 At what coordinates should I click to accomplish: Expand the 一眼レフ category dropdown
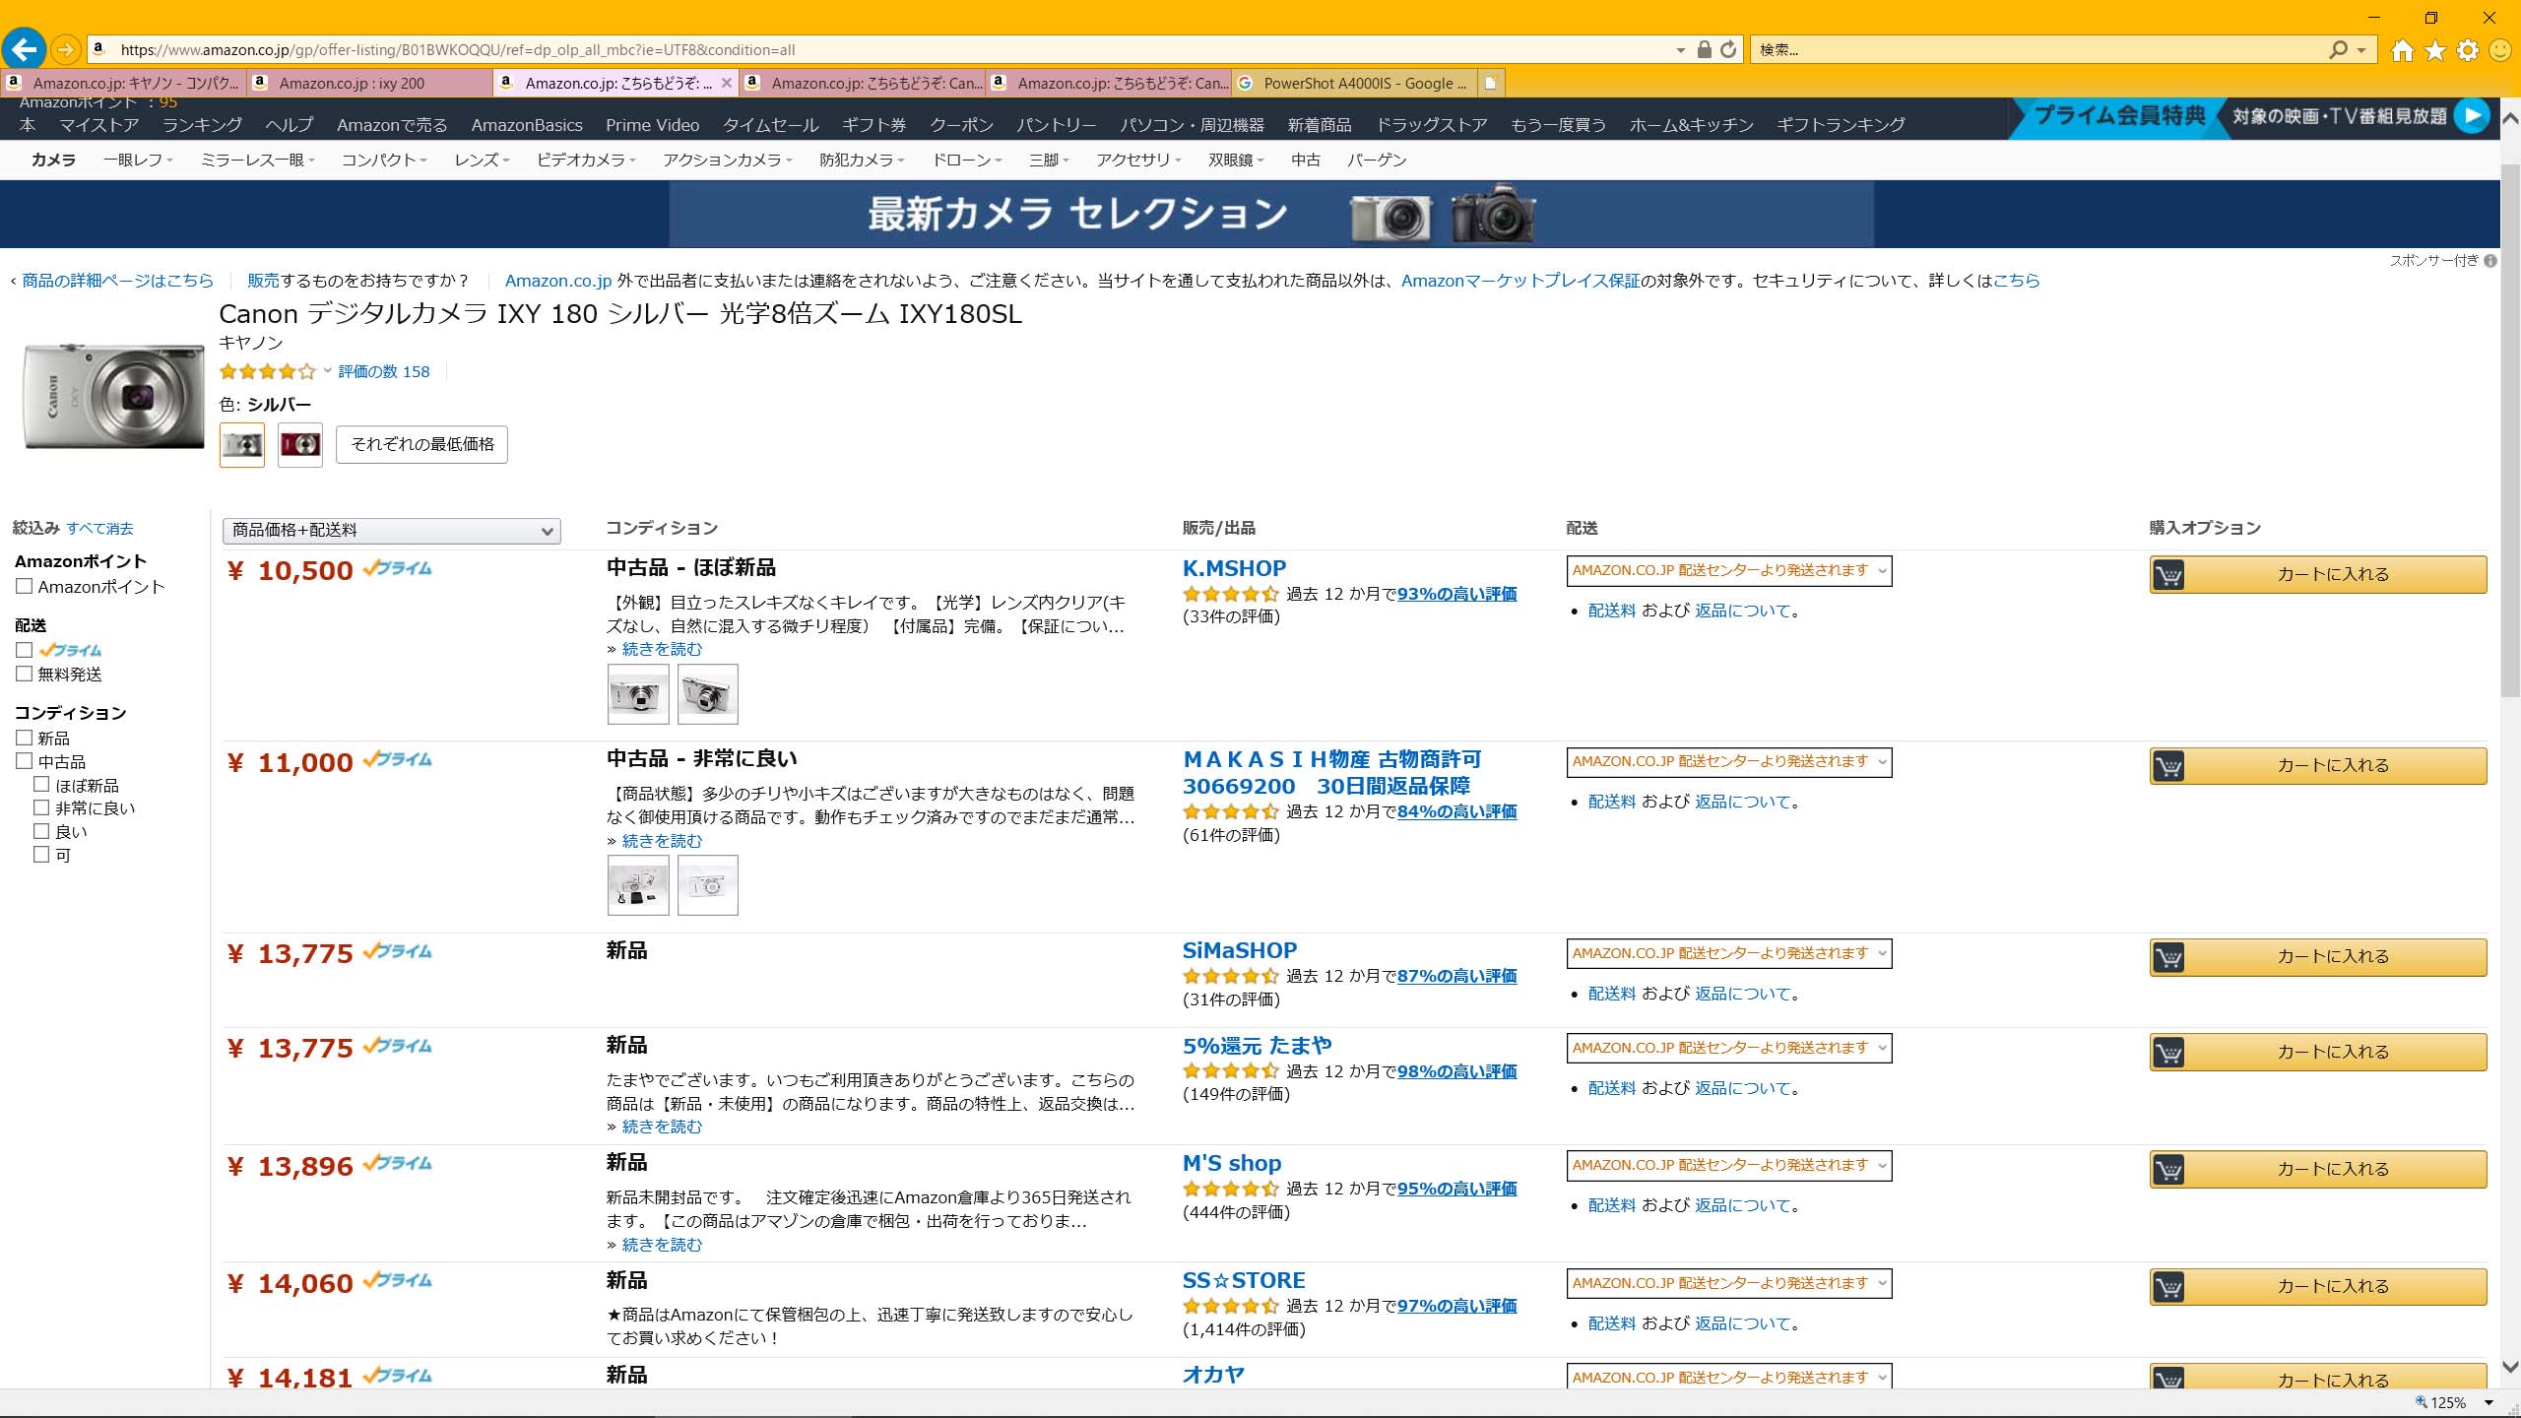click(139, 160)
